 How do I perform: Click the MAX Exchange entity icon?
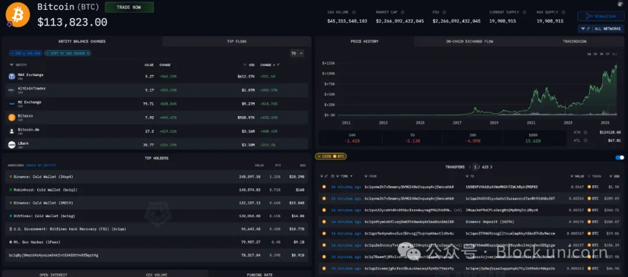click(x=12, y=76)
